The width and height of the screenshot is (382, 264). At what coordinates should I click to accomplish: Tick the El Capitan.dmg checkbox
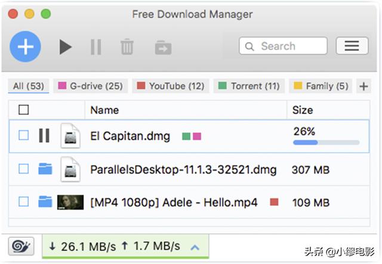23,136
